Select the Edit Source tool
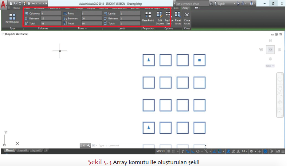Screen dimensions: 287x166 (x=160, y=17)
